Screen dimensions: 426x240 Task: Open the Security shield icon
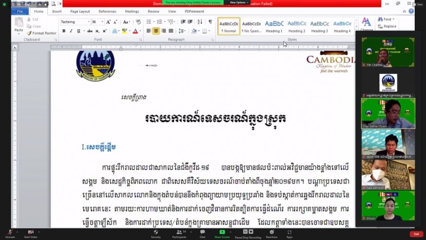pos(156,233)
